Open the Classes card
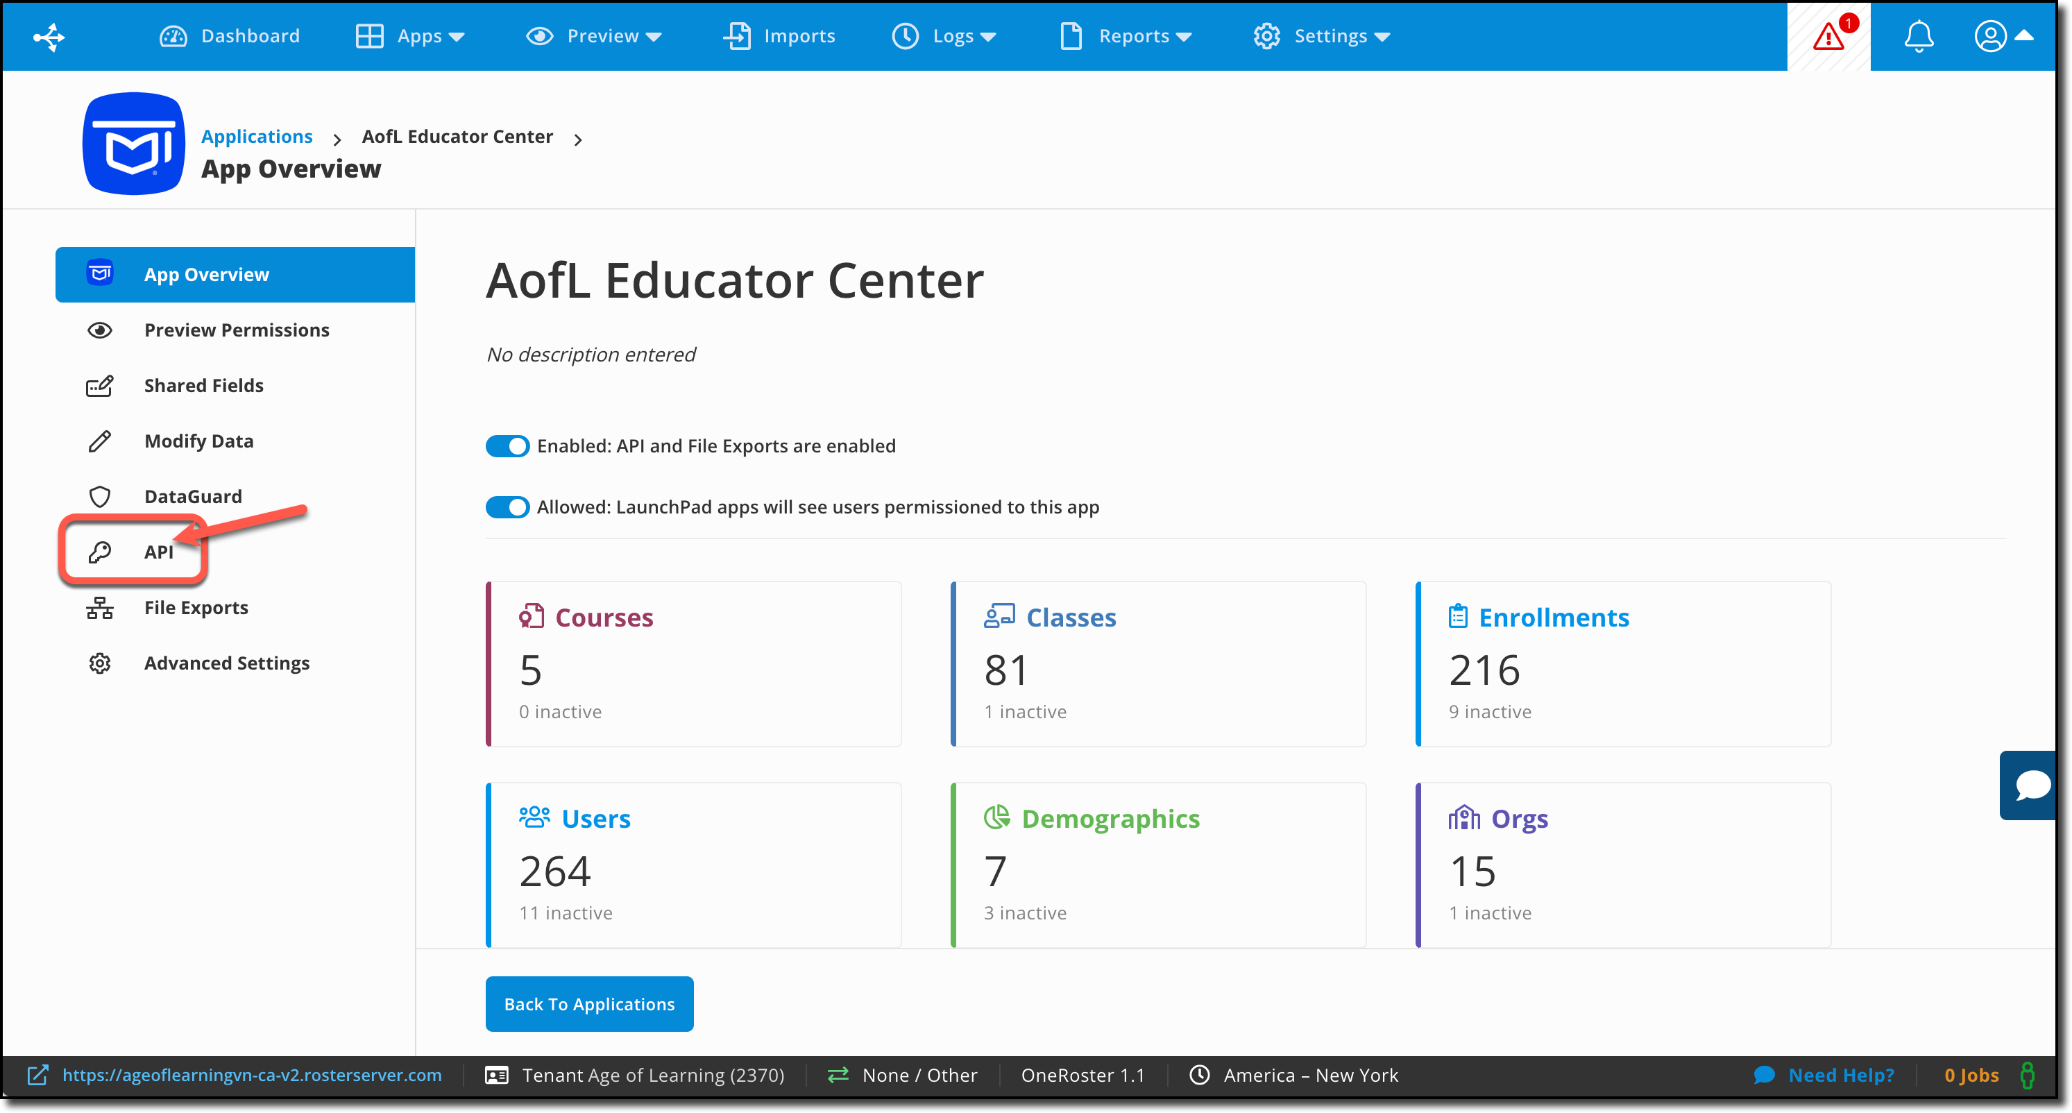Viewport: 2072px width, 1113px height. coord(1158,663)
